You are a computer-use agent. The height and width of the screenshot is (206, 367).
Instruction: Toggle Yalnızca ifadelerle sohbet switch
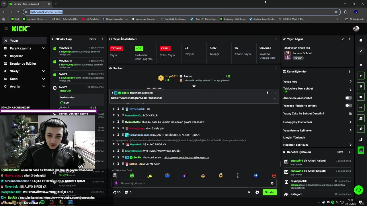click(349, 106)
